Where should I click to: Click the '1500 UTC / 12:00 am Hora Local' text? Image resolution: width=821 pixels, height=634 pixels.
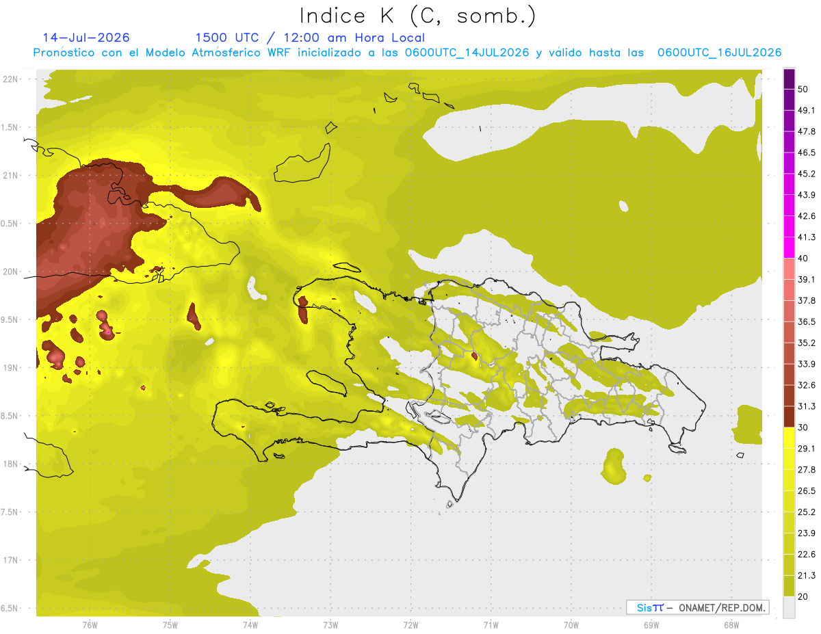click(x=310, y=38)
